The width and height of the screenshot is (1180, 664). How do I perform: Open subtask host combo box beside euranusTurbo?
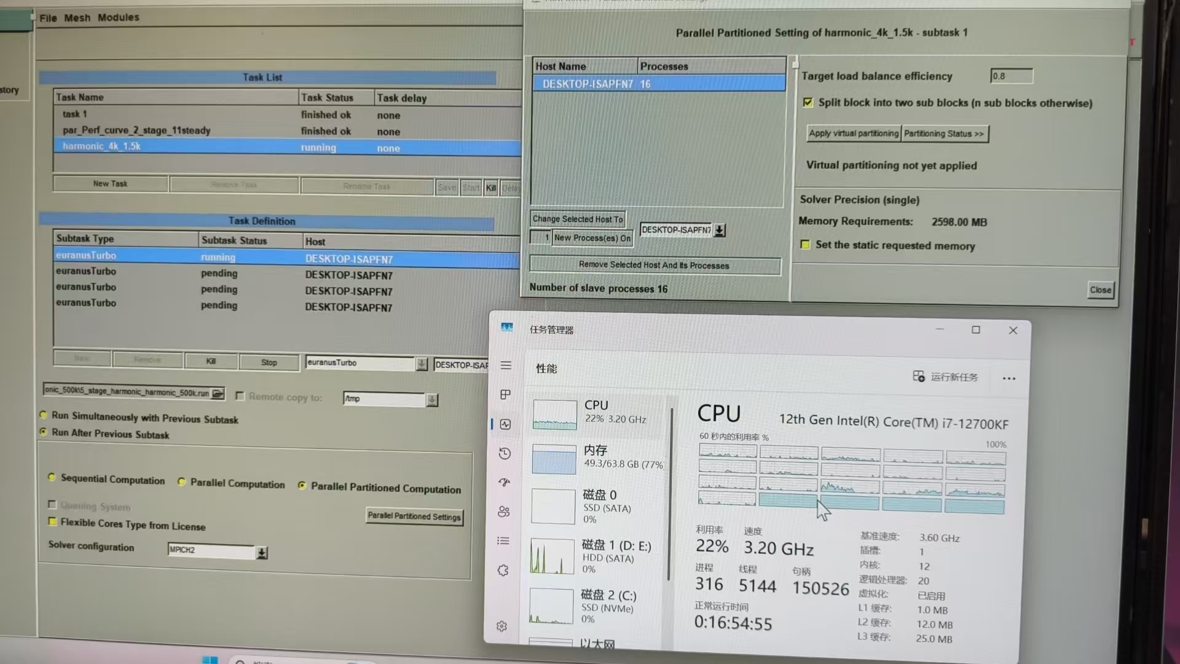coord(462,365)
